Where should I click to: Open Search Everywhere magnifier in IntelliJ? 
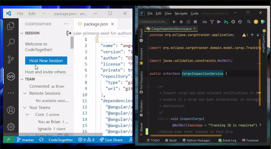[x=249, y=22]
